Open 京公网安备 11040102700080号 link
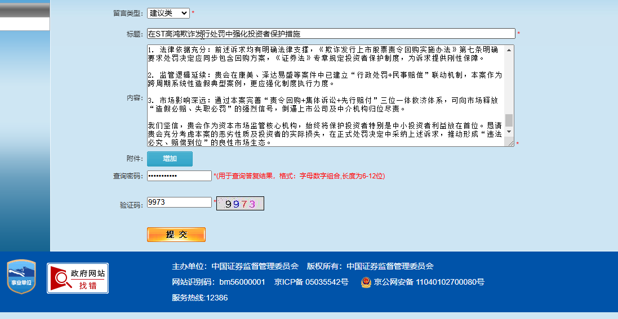 [x=429, y=282]
